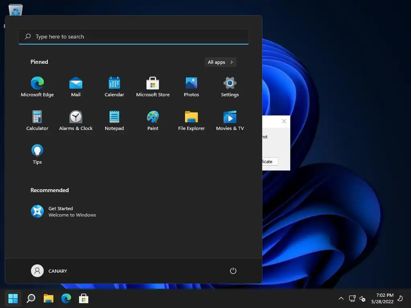411x308 pixels.
Task: Launch the Calculator app
Action: point(37,120)
